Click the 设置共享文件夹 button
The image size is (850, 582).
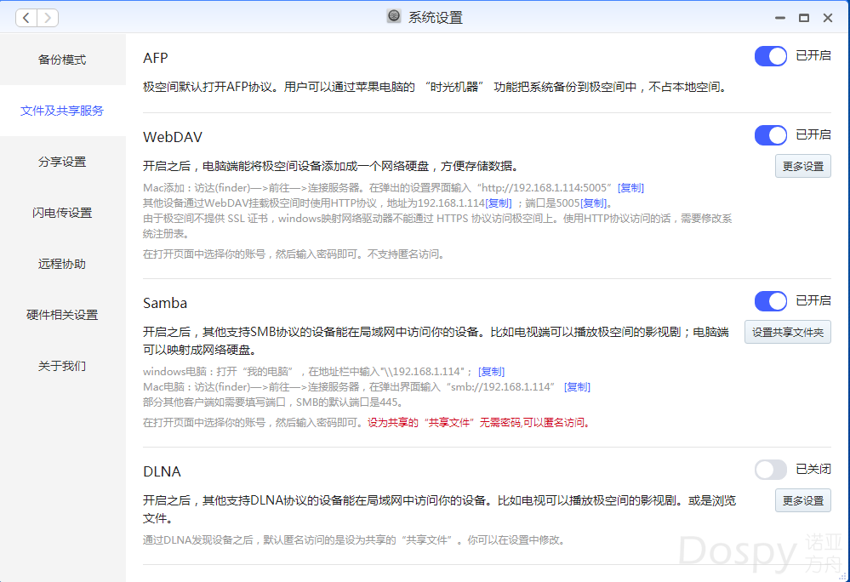coord(787,332)
